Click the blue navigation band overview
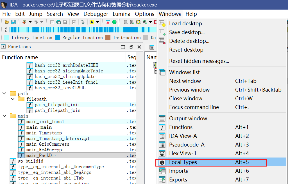This screenshot has width=288, height=184. (81, 30)
